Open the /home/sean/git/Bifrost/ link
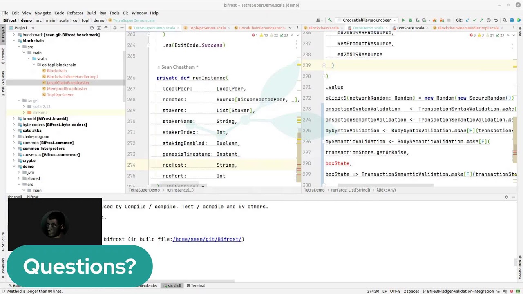 pyautogui.click(x=207, y=239)
